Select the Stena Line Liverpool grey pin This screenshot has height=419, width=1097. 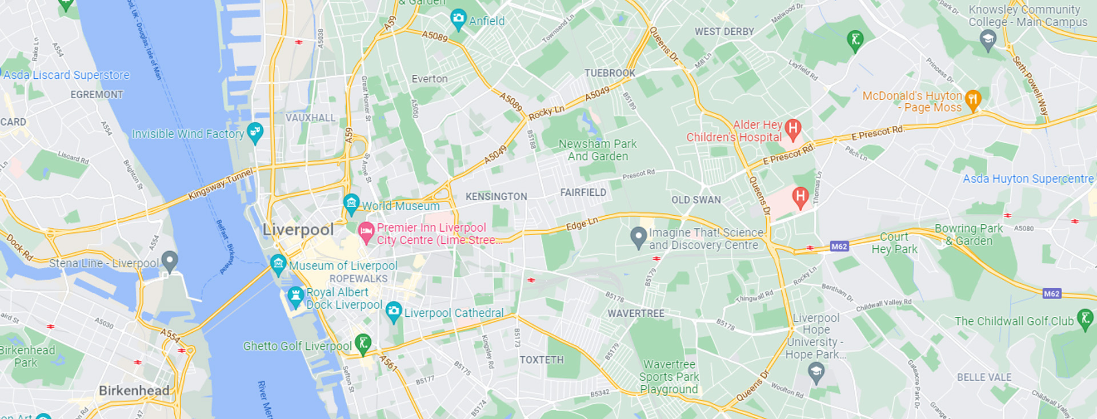(170, 262)
